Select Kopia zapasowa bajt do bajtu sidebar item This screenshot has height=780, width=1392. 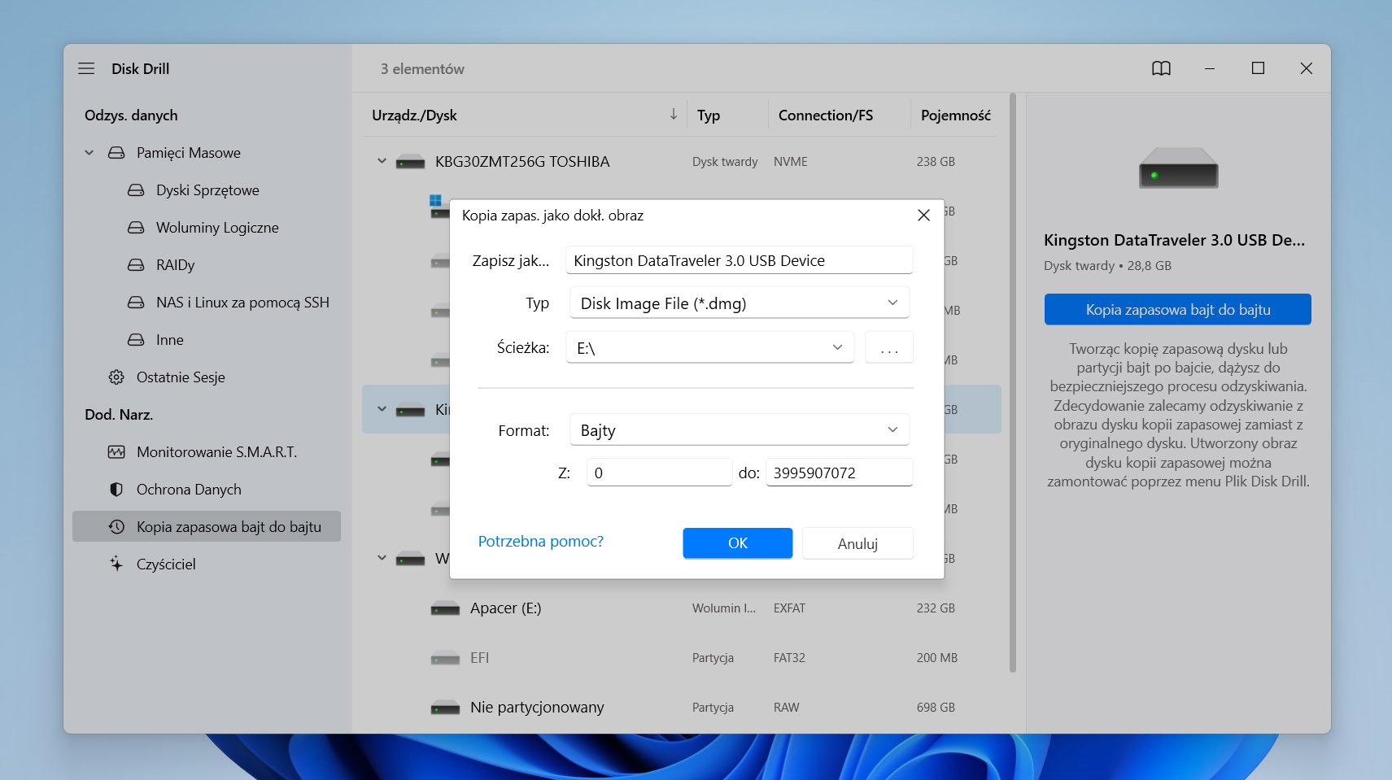point(207,527)
